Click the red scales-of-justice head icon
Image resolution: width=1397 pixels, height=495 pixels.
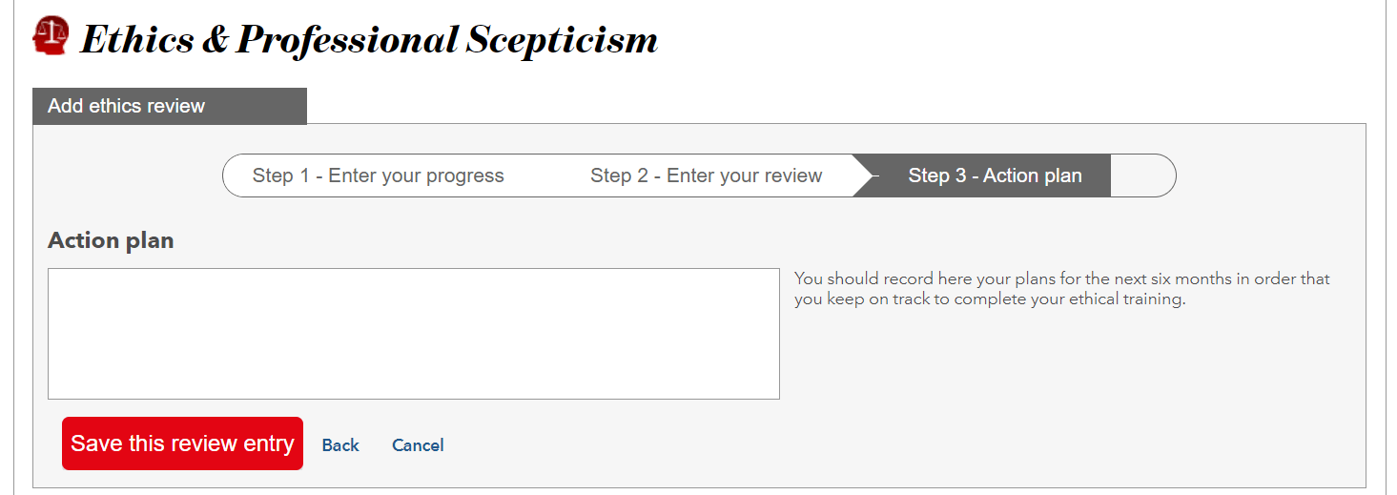[51, 35]
